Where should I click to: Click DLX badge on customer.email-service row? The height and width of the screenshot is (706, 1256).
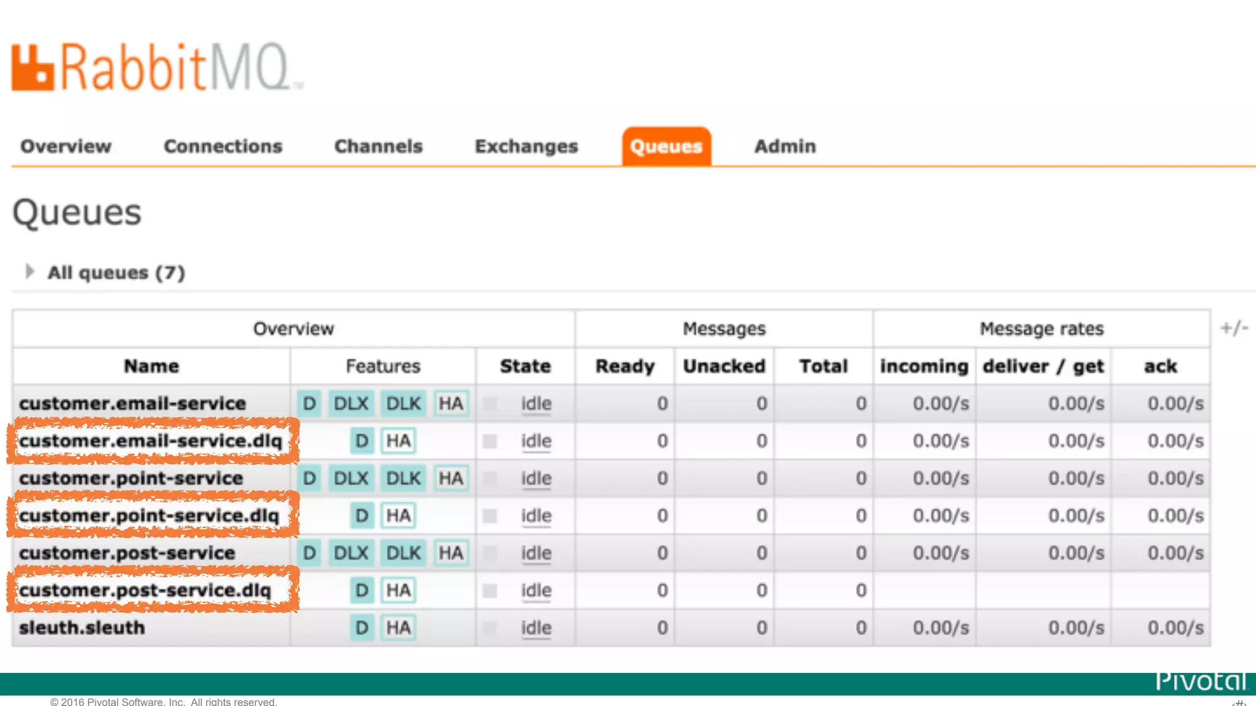coord(351,404)
